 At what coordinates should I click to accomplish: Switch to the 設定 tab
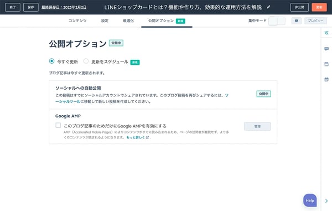click(x=105, y=20)
